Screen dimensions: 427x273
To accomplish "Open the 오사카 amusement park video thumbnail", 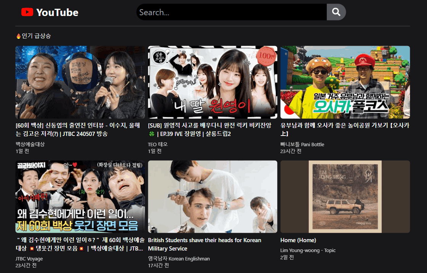I will pyautogui.click(x=345, y=82).
